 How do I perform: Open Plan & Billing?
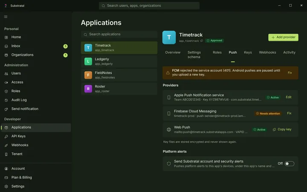[x=36, y=177]
